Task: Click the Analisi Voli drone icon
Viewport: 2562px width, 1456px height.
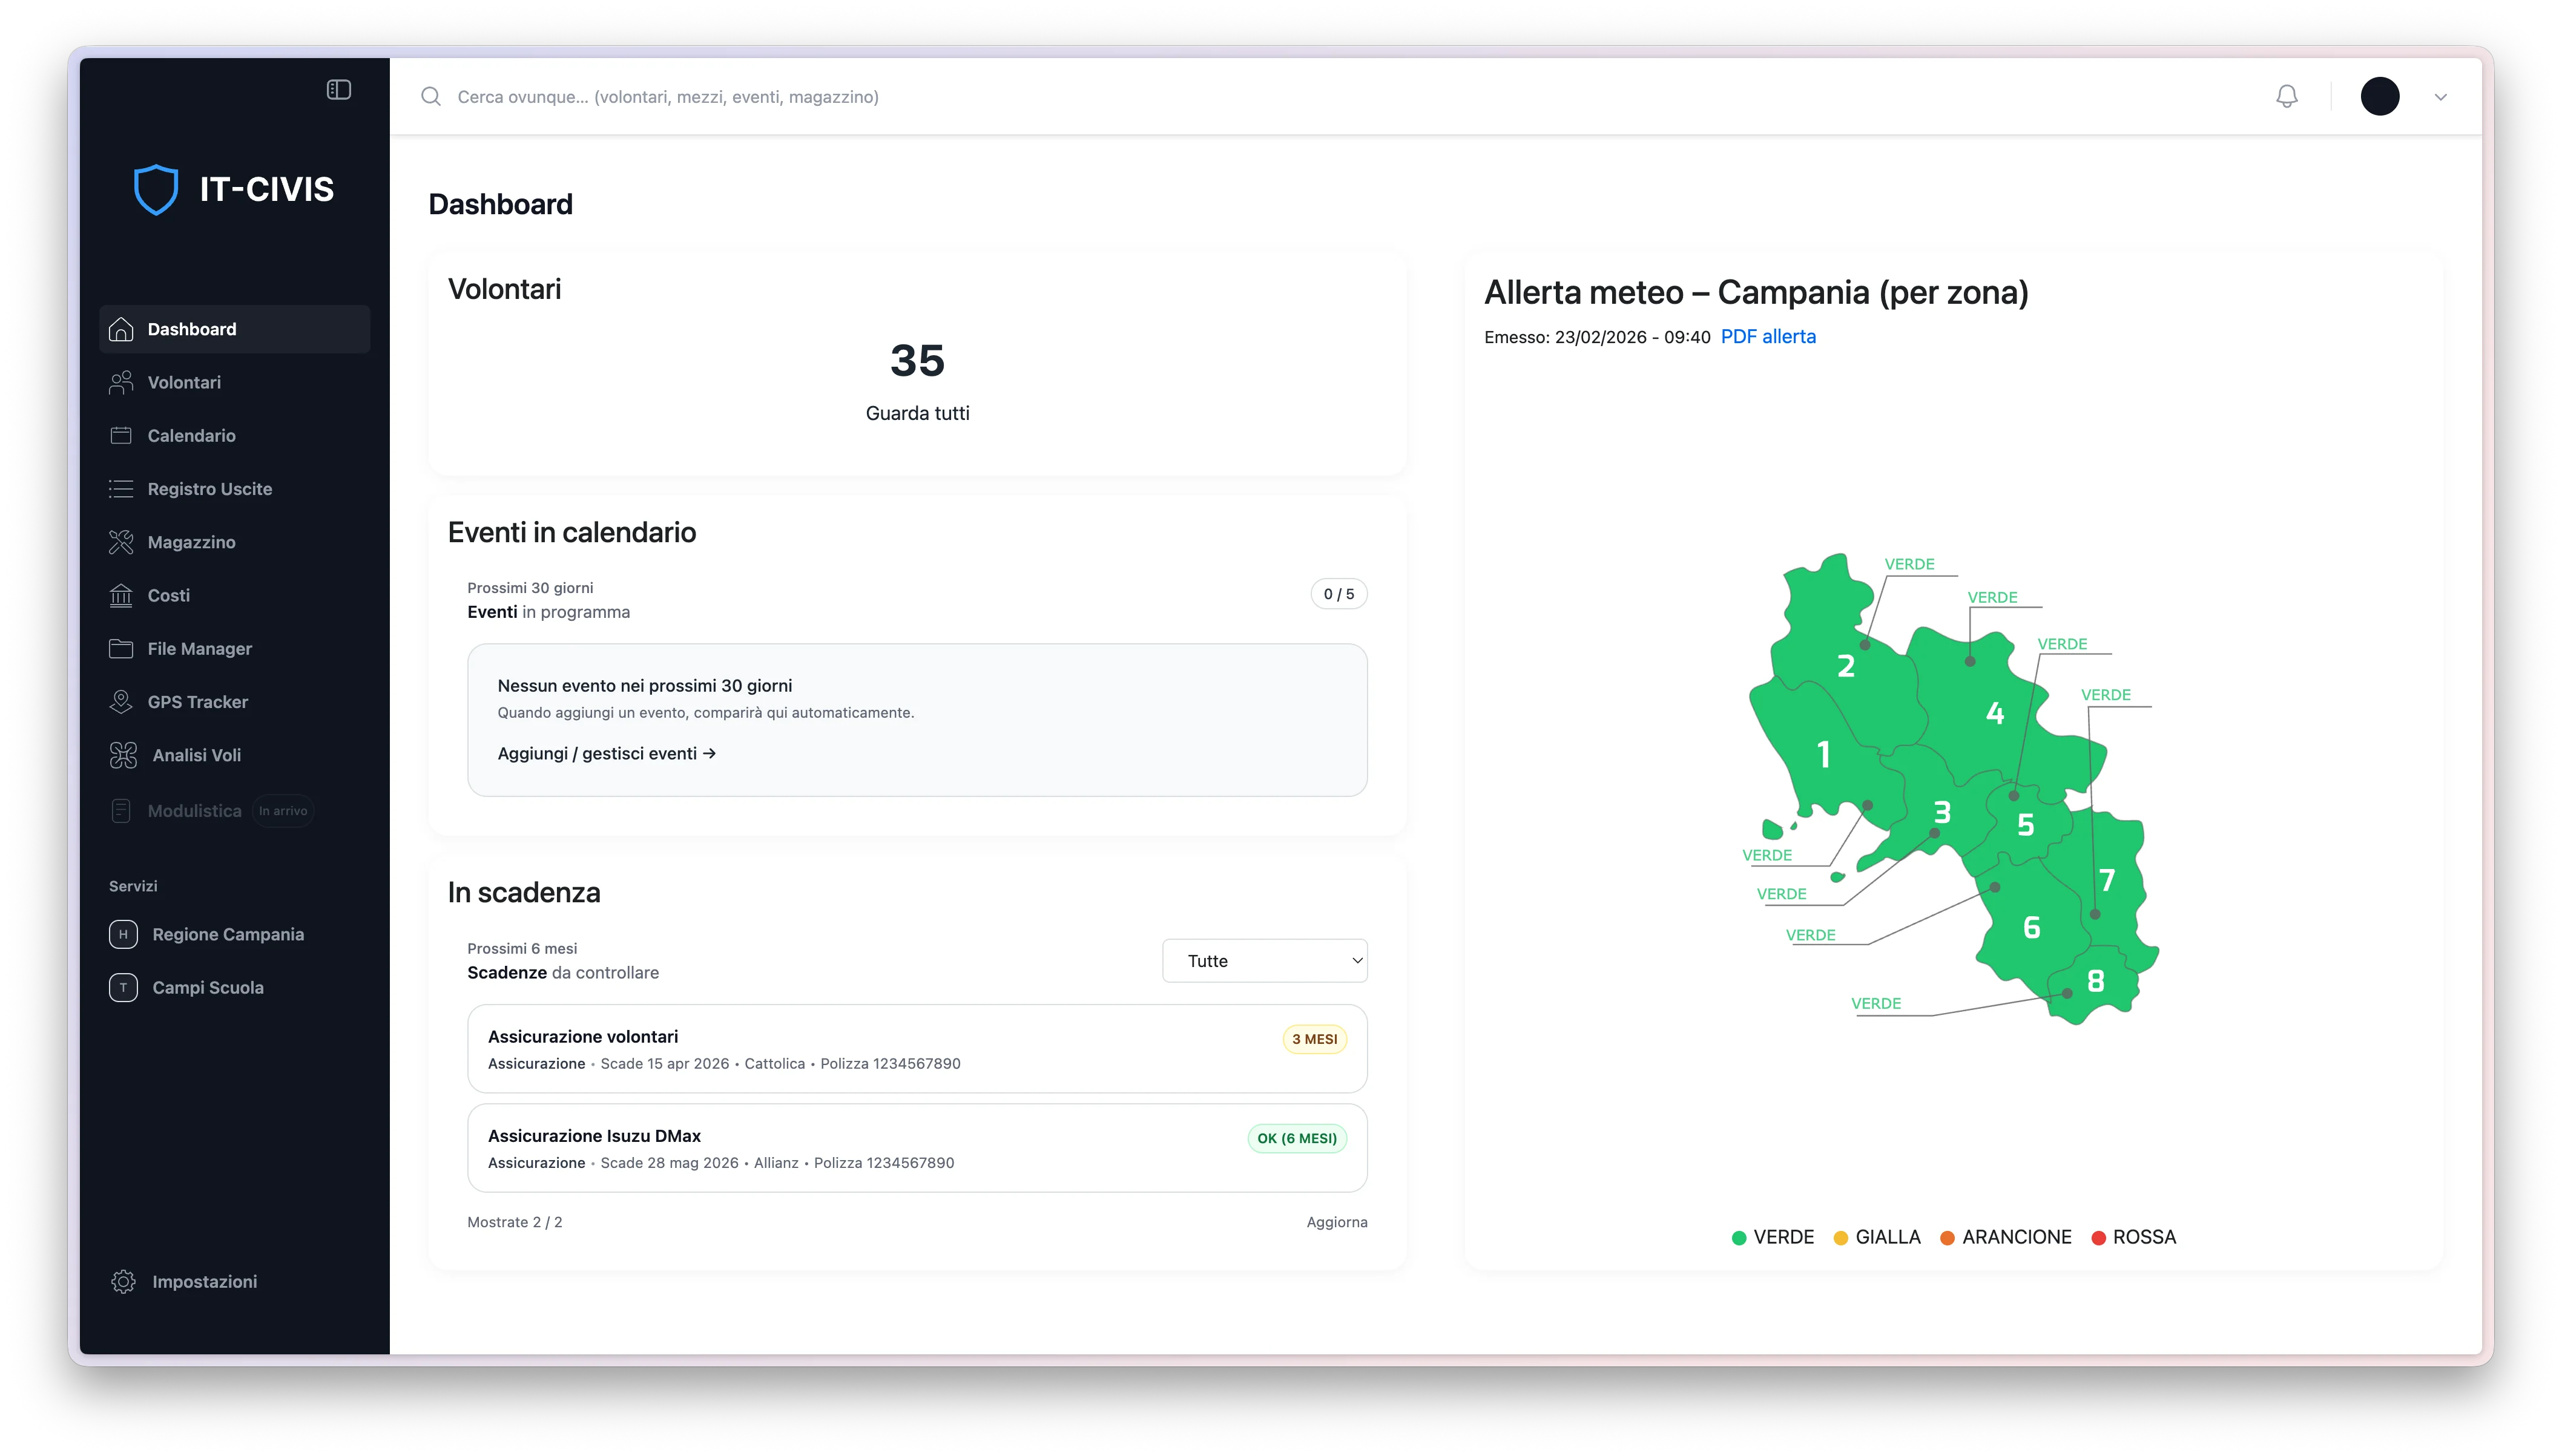Action: (x=123, y=755)
